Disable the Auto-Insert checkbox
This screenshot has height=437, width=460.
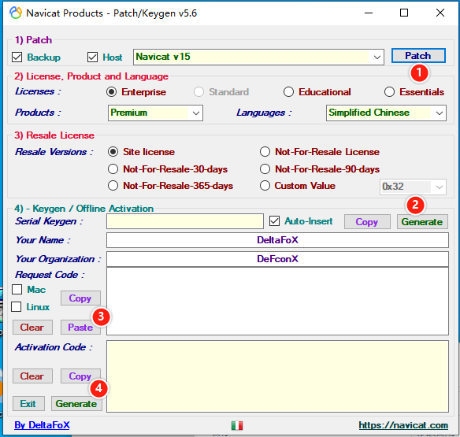274,221
